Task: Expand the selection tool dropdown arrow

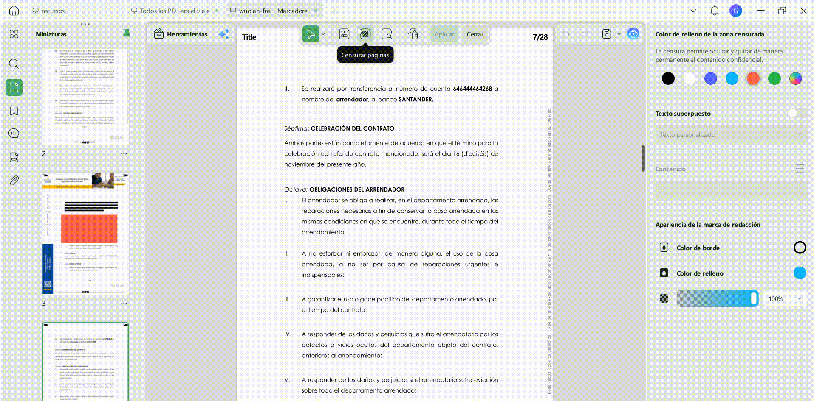Action: [323, 34]
